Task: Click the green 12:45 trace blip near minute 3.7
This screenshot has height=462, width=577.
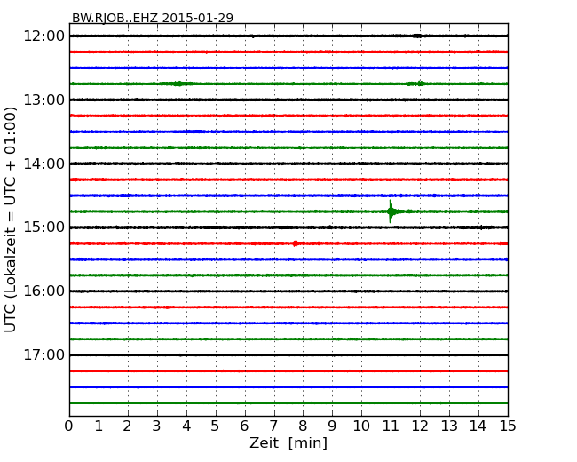Action: 178,84
